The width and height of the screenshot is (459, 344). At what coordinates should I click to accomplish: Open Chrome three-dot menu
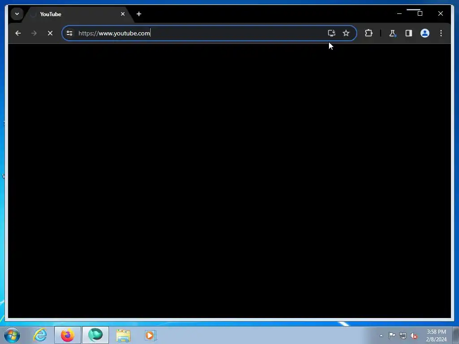[441, 33]
